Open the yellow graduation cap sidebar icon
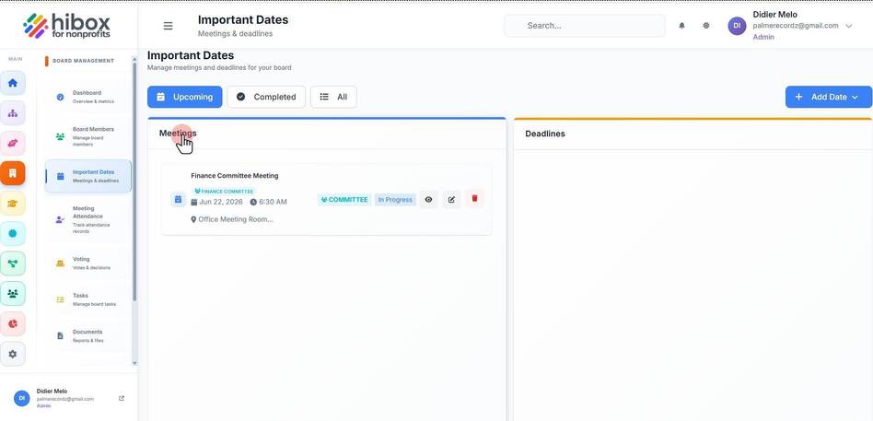873x421 pixels. click(13, 204)
